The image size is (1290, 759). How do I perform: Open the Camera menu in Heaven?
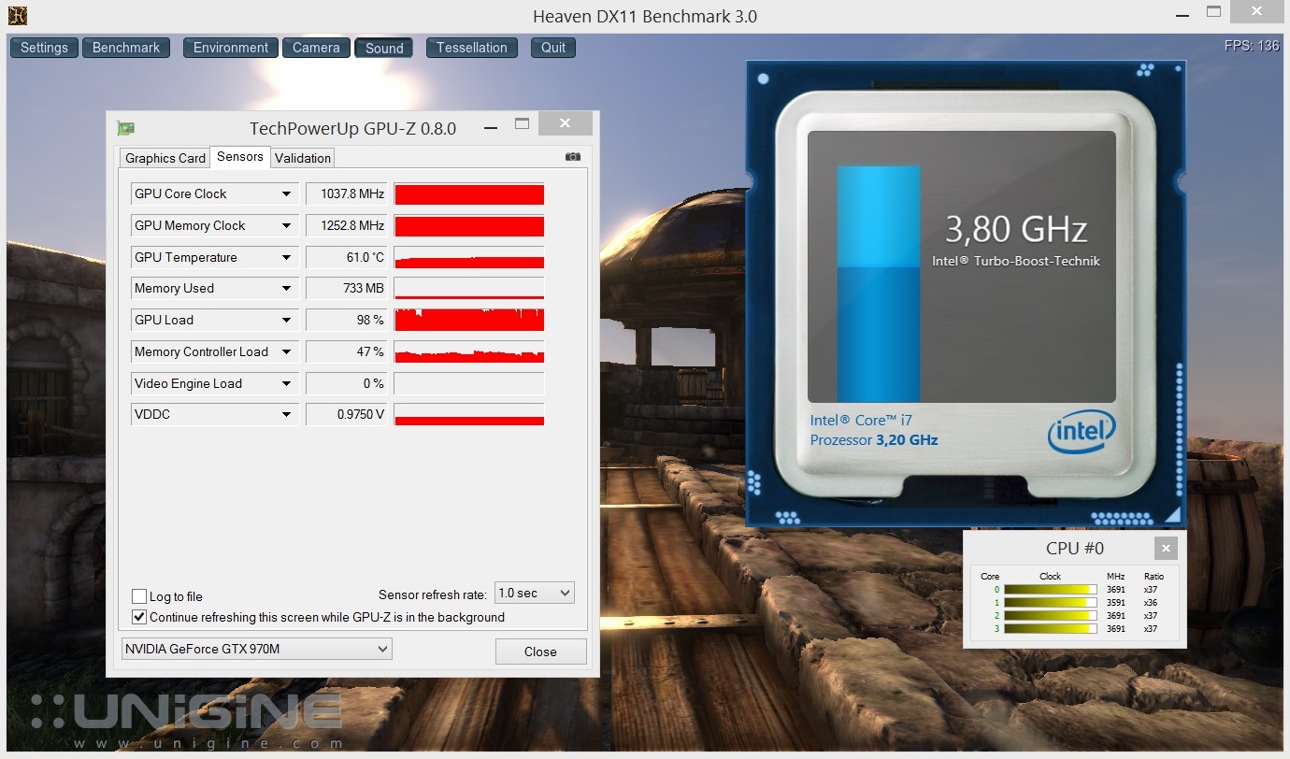click(x=316, y=48)
